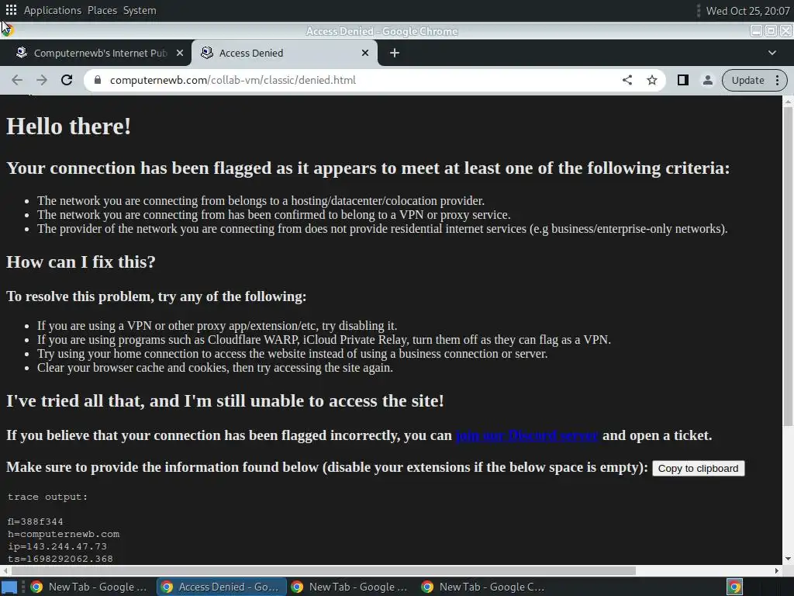Close the Computernewb's Internet Pub tab
This screenshot has width=794, height=596.
(x=180, y=53)
